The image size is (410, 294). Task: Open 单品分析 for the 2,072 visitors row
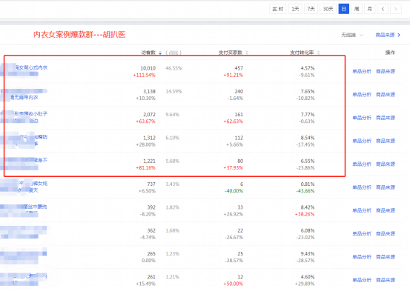(x=362, y=118)
